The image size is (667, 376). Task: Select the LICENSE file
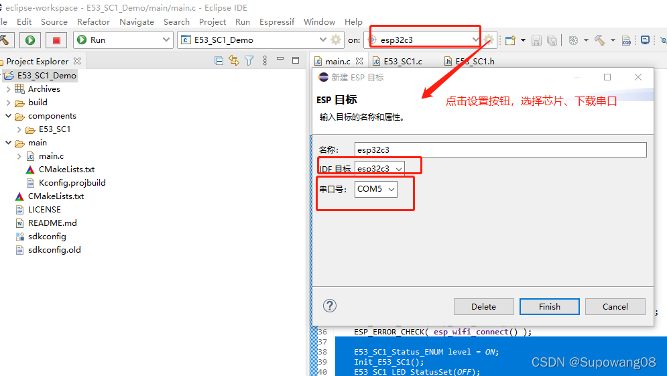point(44,209)
